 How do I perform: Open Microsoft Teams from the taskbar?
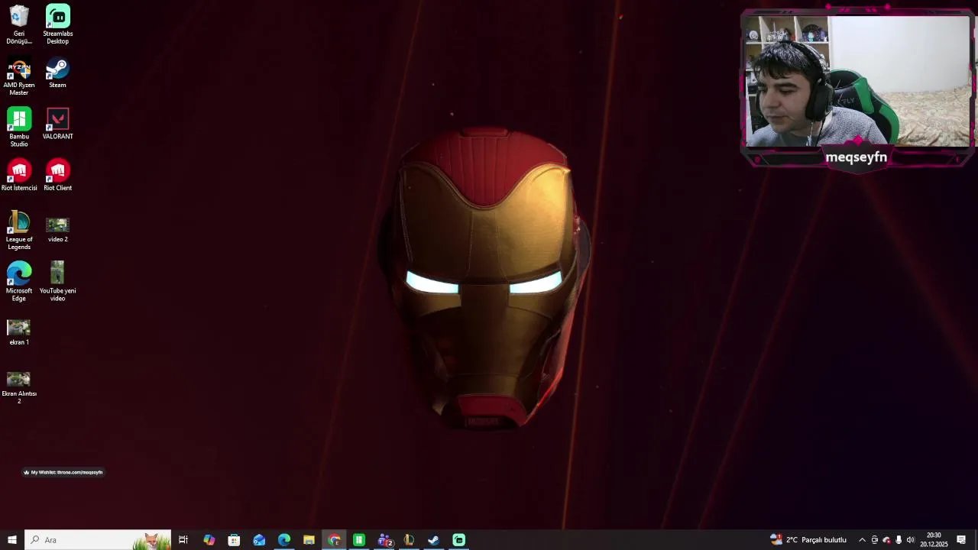(384, 540)
